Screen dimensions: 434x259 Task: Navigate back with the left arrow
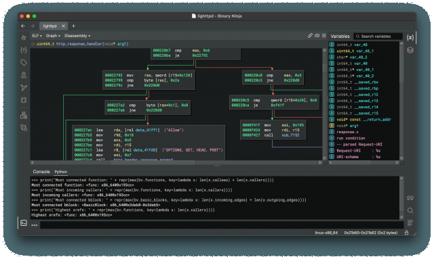[x=23, y=26]
